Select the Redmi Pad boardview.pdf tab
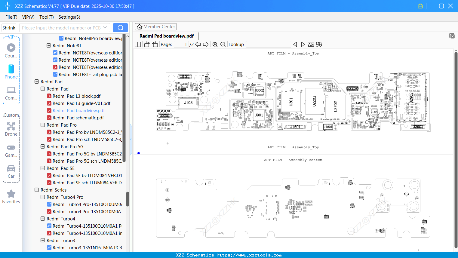The height and width of the screenshot is (258, 458). point(166,36)
